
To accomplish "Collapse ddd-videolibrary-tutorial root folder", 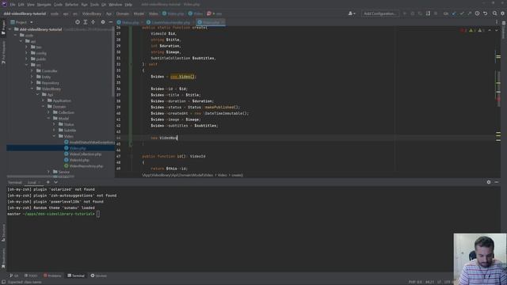I will [x=10, y=29].
